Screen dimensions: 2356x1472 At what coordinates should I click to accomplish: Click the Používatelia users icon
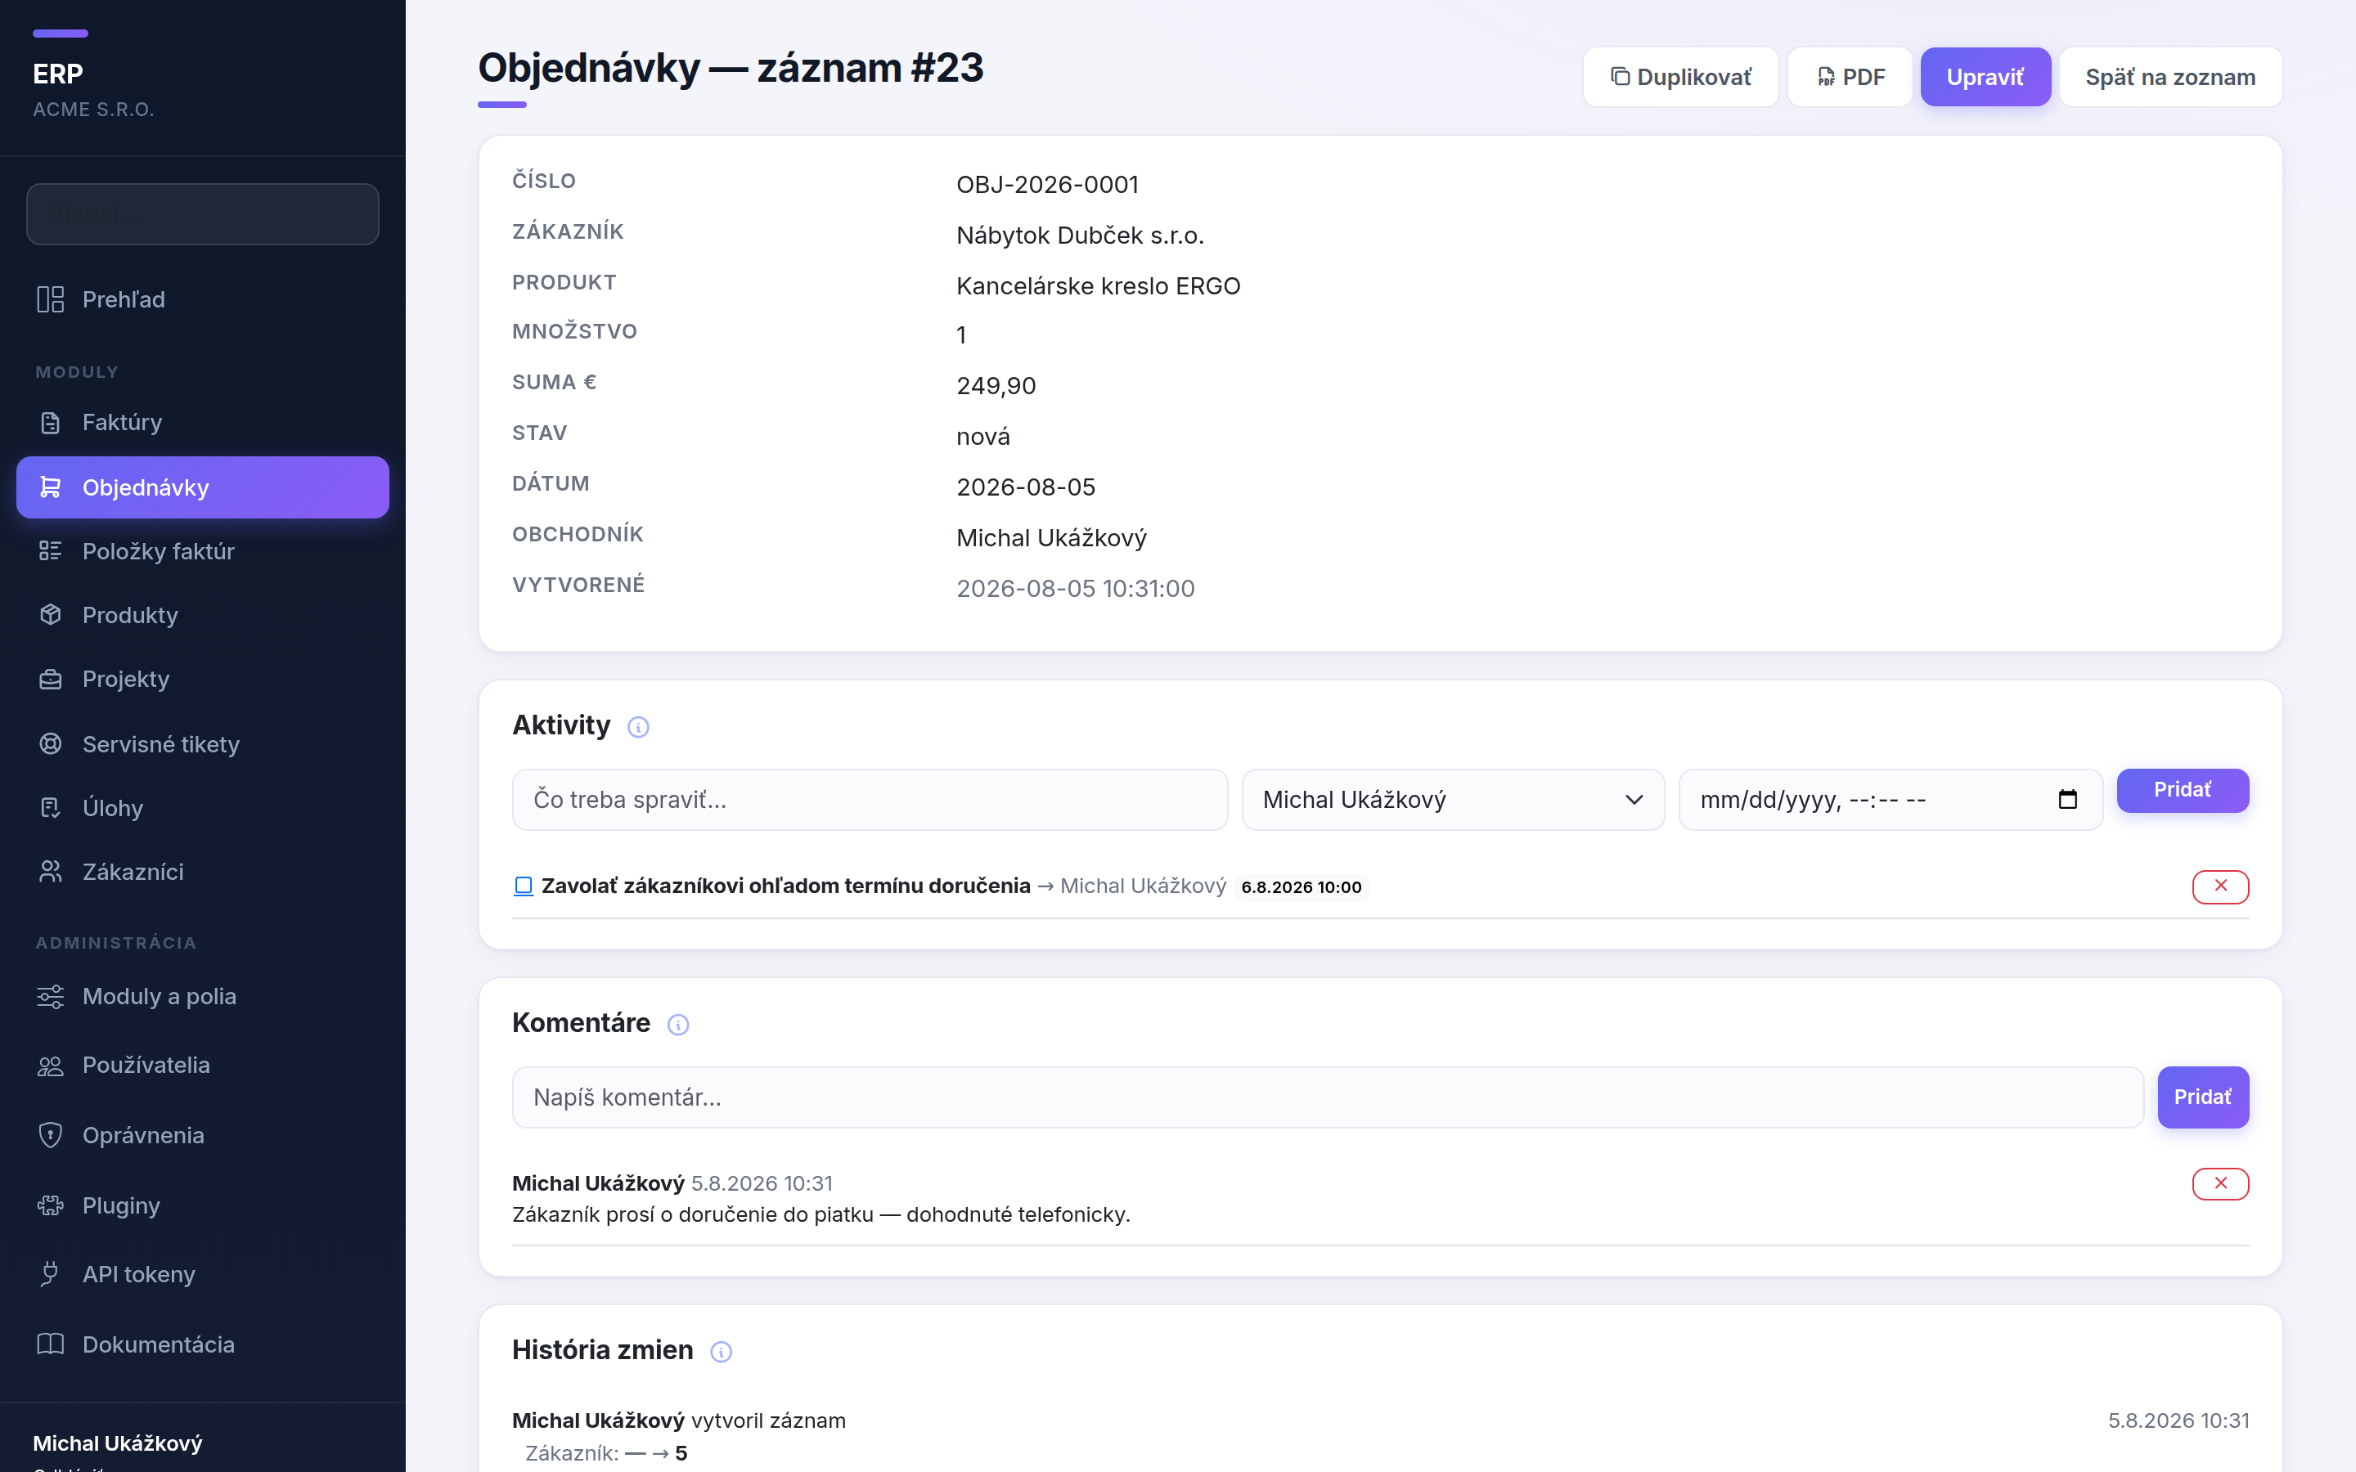50,1066
